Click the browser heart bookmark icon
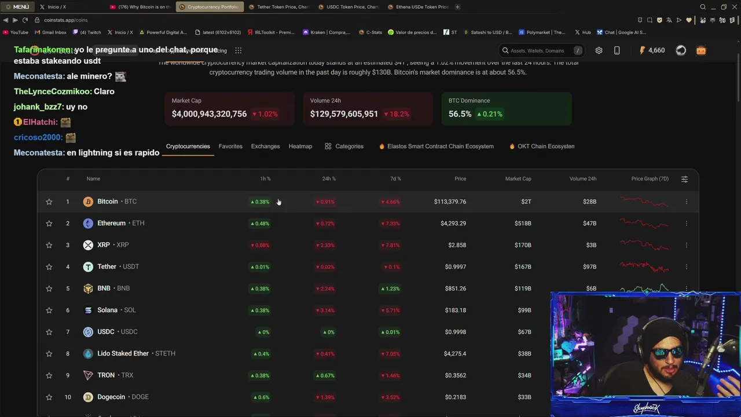Viewport: 741px width, 417px height. pos(689,20)
